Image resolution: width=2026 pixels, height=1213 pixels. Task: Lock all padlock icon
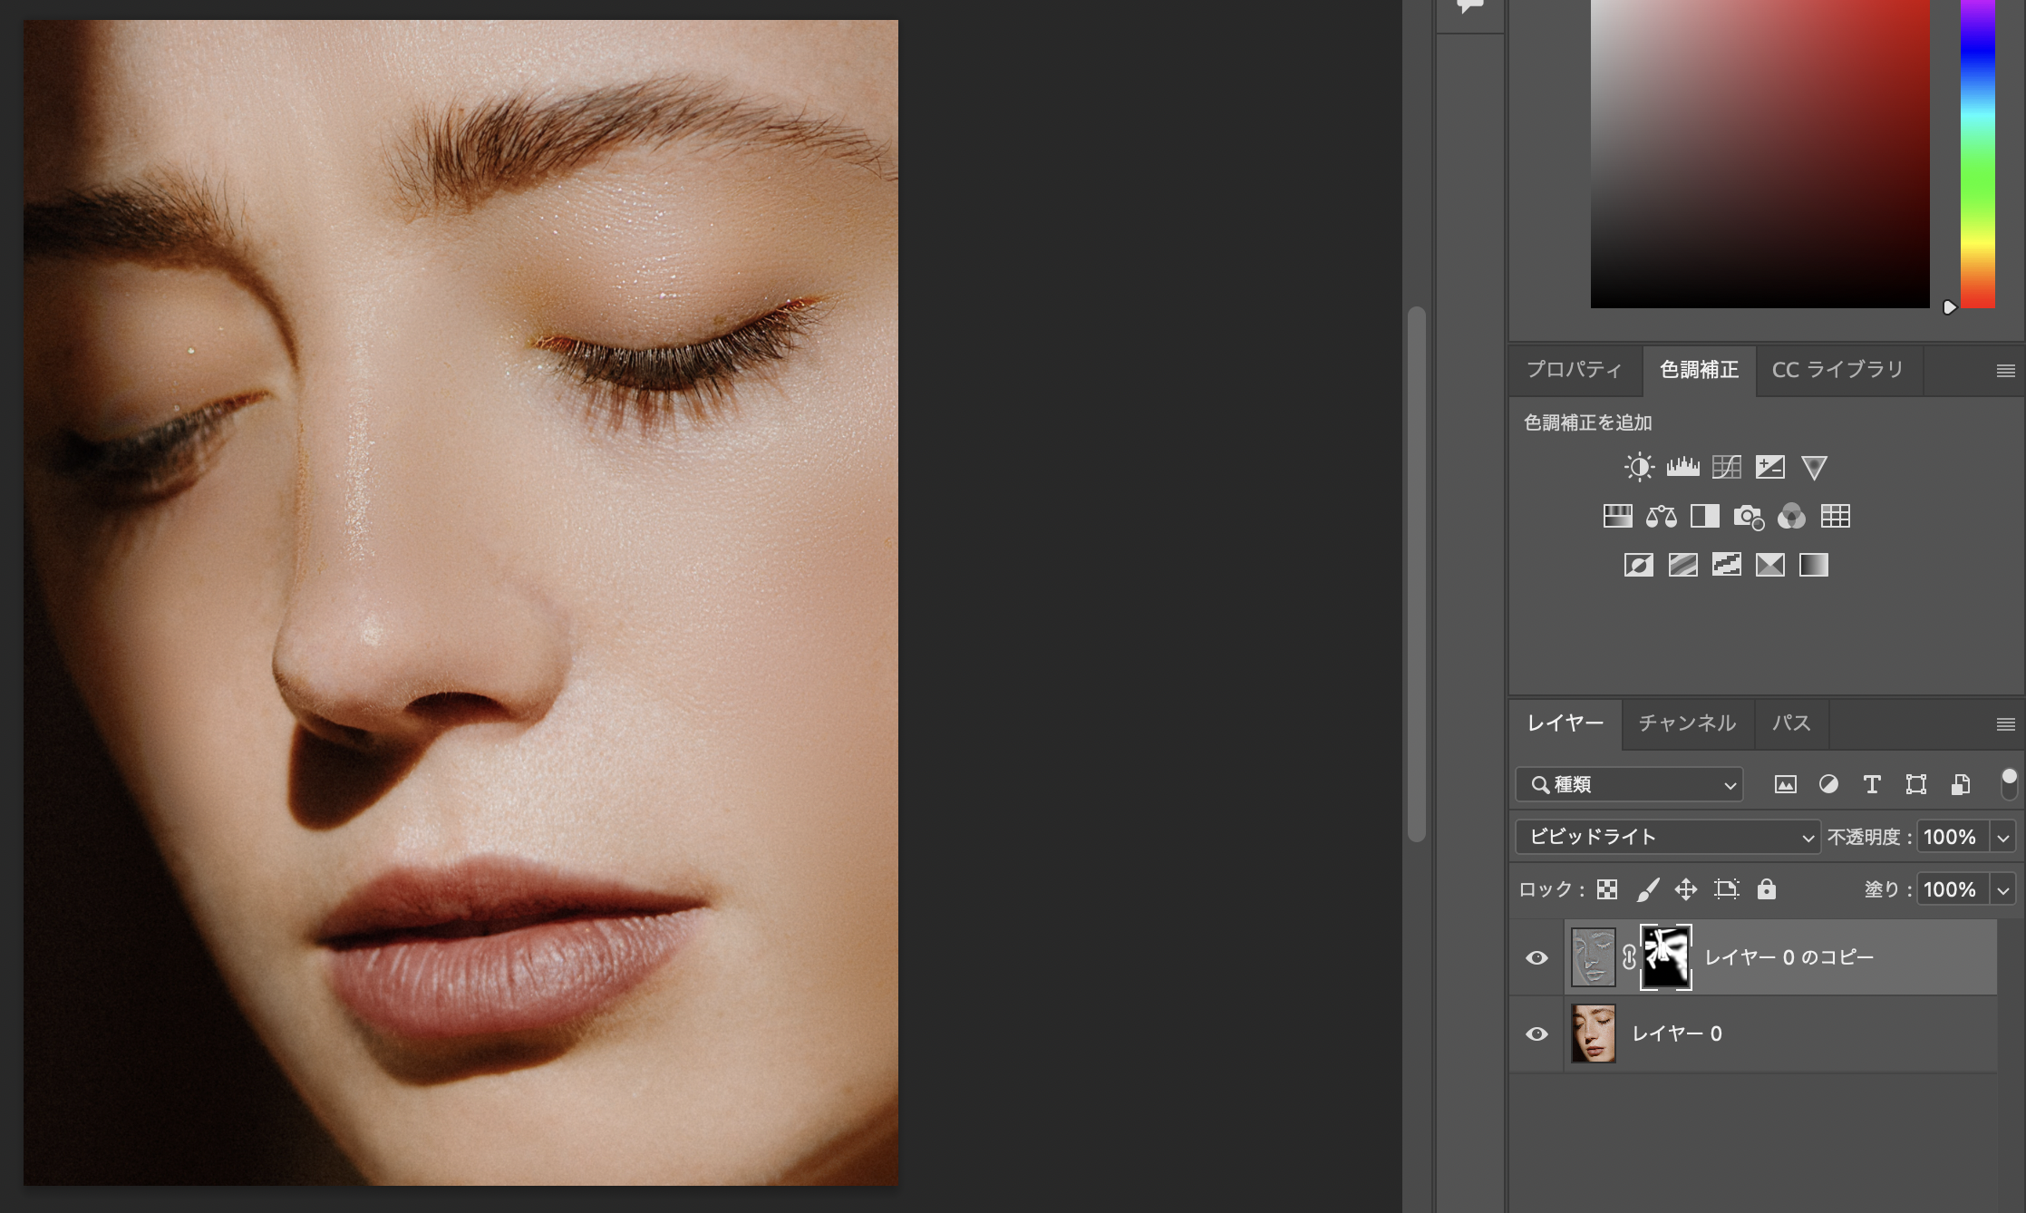coord(1767,888)
